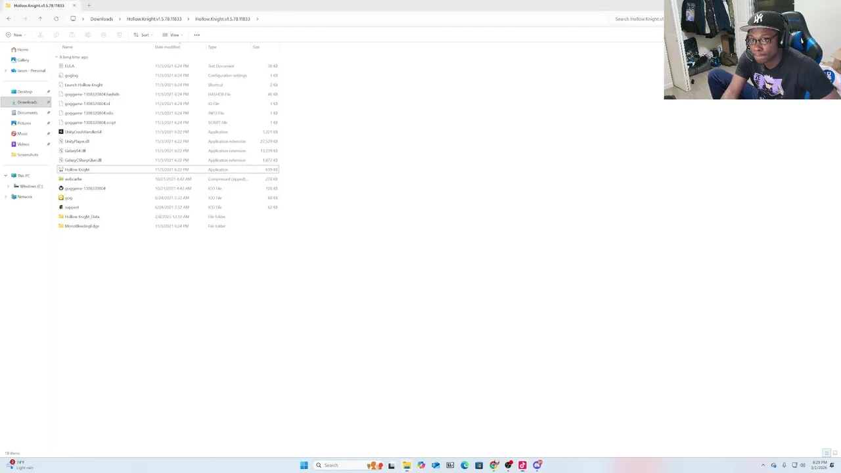Sort by the Date modified column
The image size is (841, 473).
[x=168, y=47]
